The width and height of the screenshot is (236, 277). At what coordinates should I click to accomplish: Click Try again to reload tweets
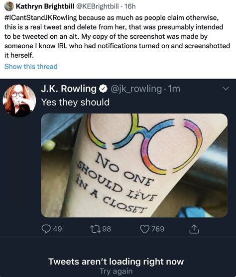coord(116,271)
